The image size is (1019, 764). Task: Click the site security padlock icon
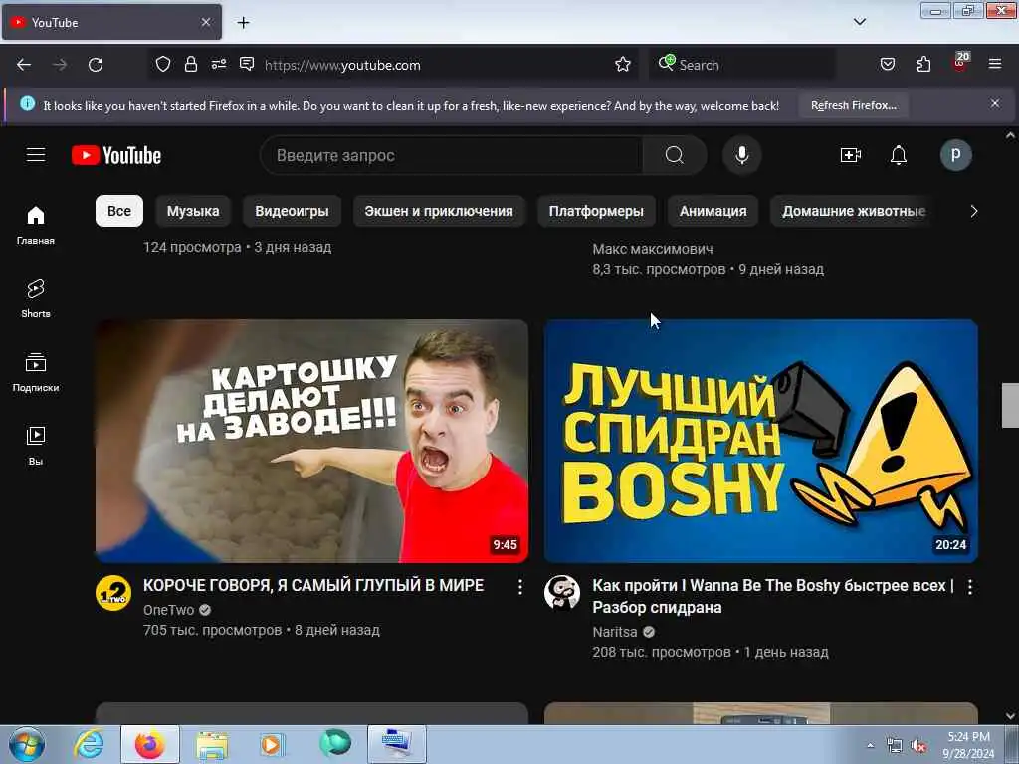tap(190, 64)
